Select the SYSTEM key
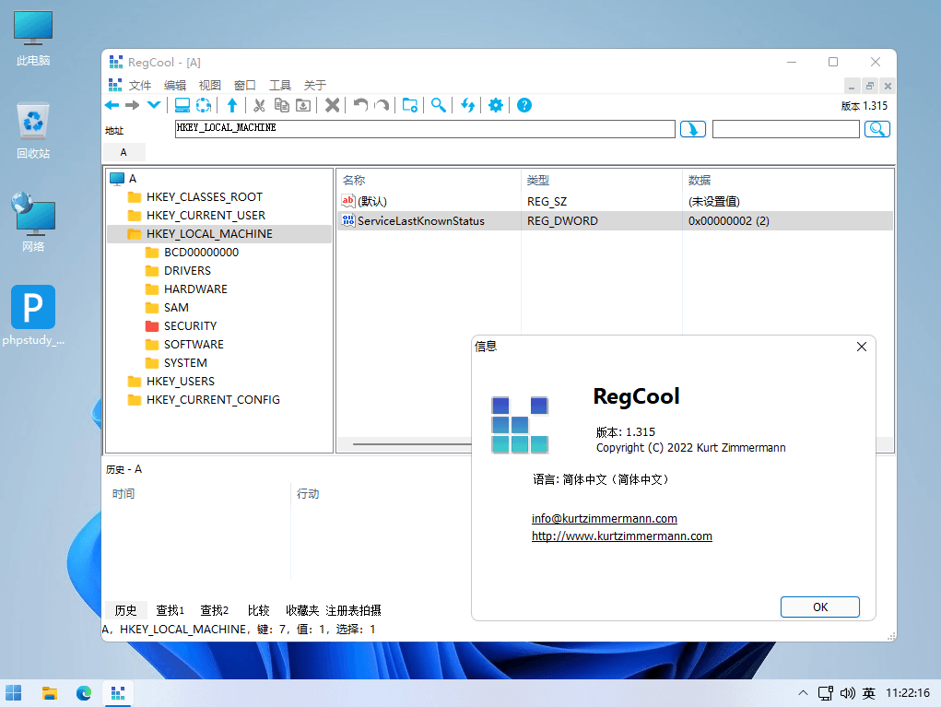The width and height of the screenshot is (941, 707). pyautogui.click(x=185, y=363)
